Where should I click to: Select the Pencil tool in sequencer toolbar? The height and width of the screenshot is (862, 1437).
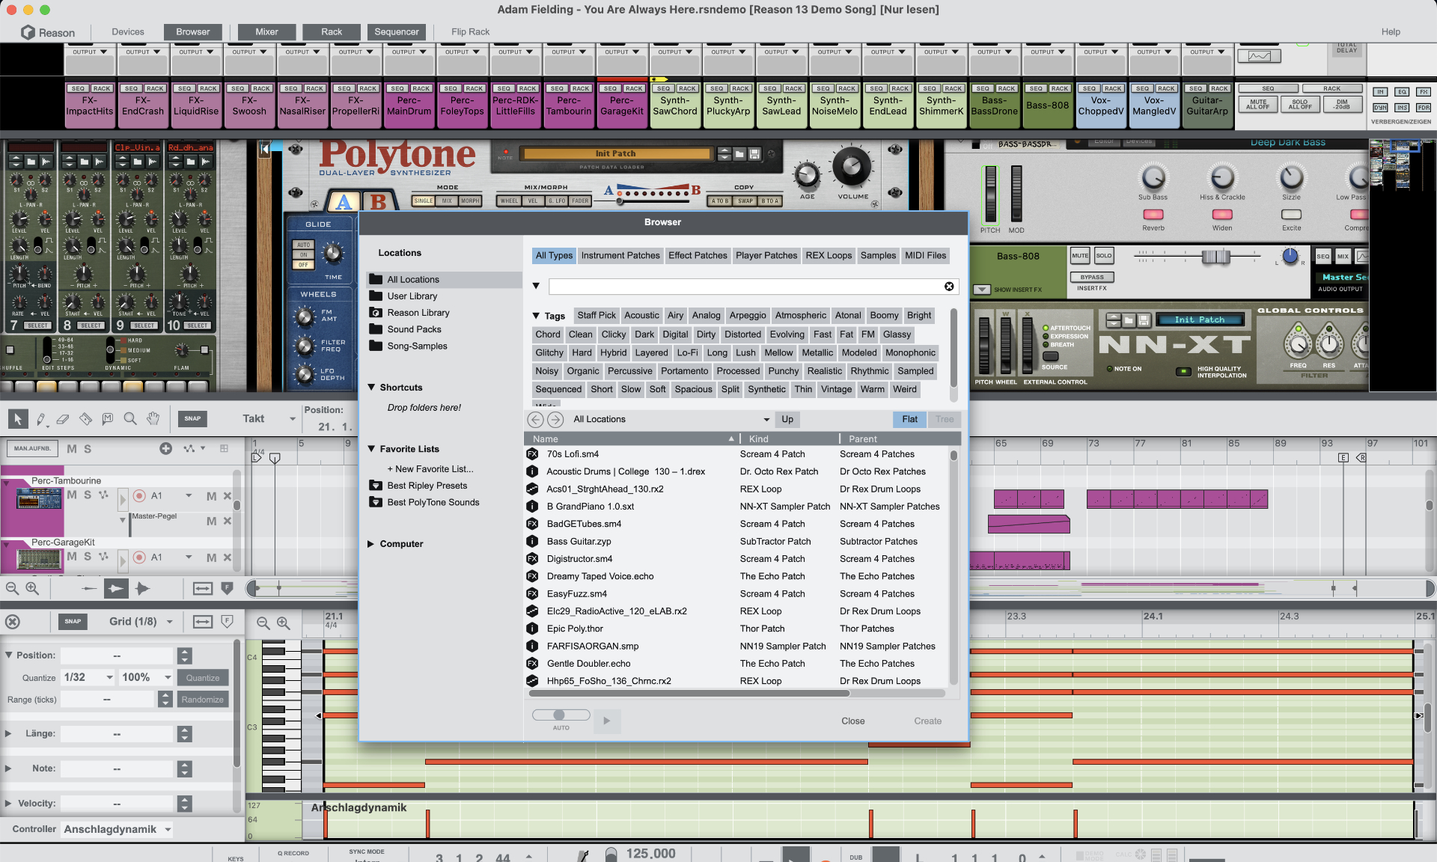[41, 419]
